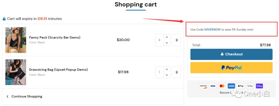Pay using the yellow PayPal button

coord(231,67)
